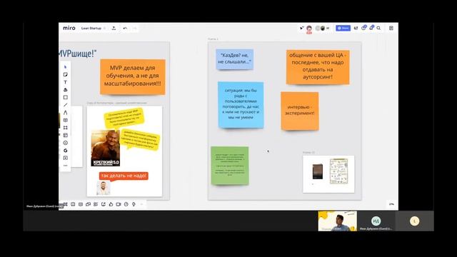Open the templates tool in left toolbar

(x=65, y=135)
